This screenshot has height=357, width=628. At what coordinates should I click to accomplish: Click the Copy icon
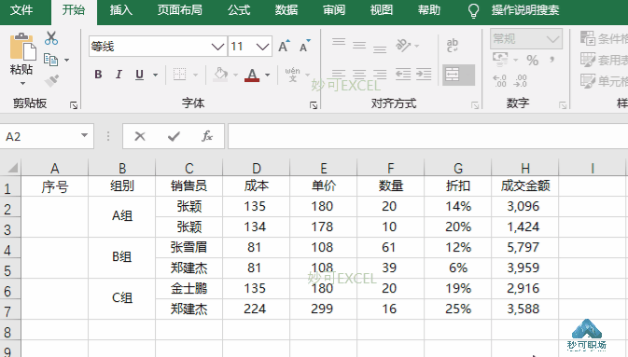coord(51,60)
